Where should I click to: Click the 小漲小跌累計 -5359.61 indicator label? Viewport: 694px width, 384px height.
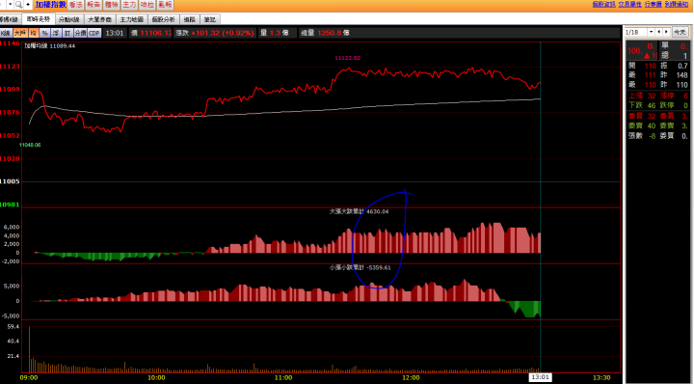point(360,267)
